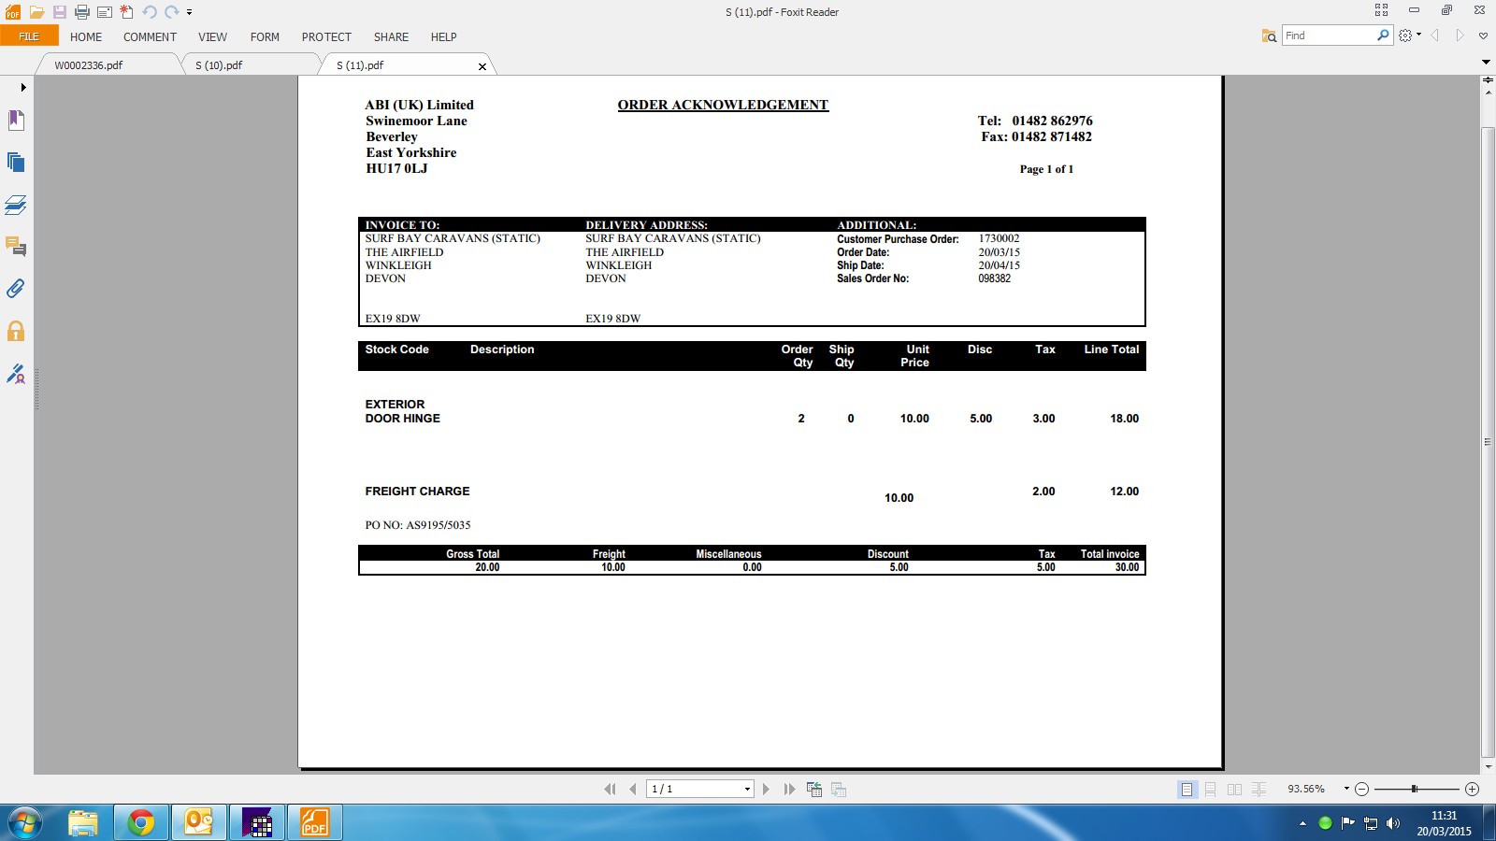The image size is (1496, 841).
Task: Open the Digital Signatures panel
Action: (16, 374)
